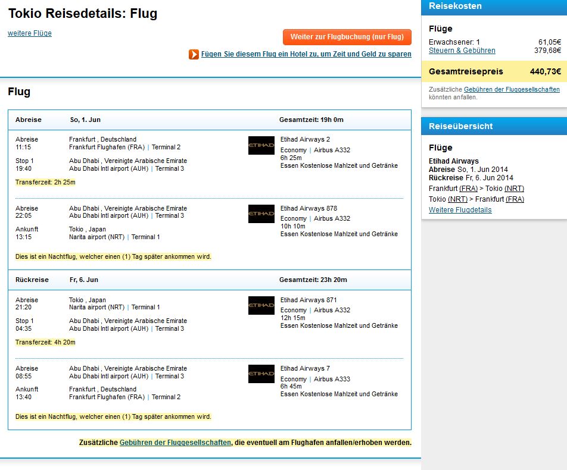Click the Etihad logo for flight Etihad Airways 7
Screen dimensions: 567x470
pos(261,374)
